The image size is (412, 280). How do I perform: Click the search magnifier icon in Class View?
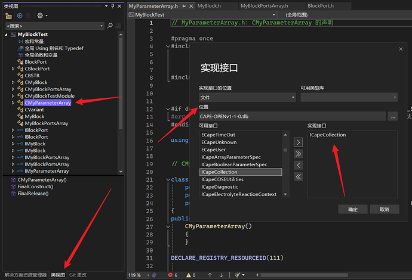[x=110, y=26]
